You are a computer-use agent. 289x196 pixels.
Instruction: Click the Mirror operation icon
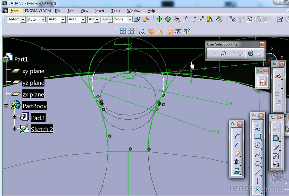(237, 162)
